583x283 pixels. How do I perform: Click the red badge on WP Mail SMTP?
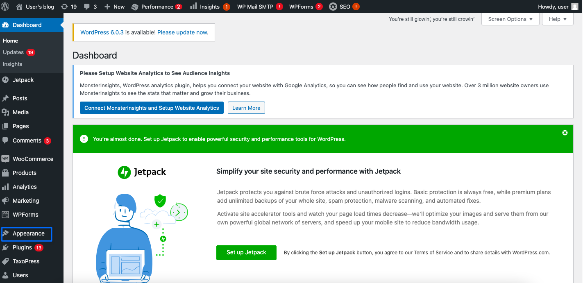[x=279, y=7]
